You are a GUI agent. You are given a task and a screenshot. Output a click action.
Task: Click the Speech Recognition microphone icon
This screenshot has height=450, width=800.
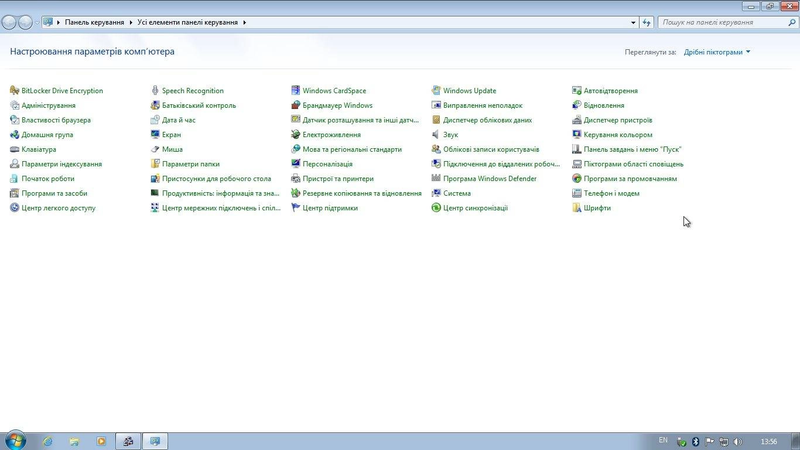tap(155, 91)
